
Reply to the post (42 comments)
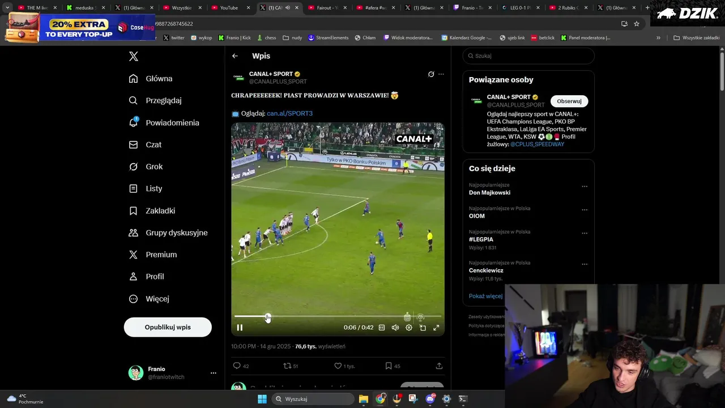pos(241,366)
